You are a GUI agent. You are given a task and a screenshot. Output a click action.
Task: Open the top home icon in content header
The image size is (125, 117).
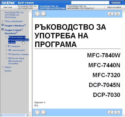[x=37, y=14]
